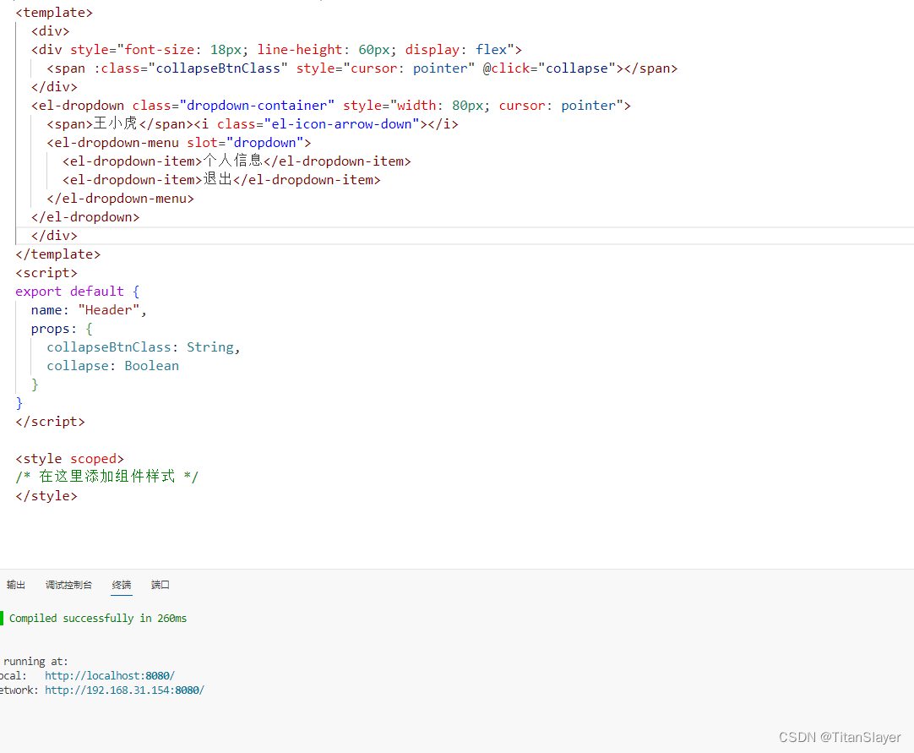Click the closing </template> tag
Image resolution: width=914 pixels, height=753 pixels.
(57, 254)
